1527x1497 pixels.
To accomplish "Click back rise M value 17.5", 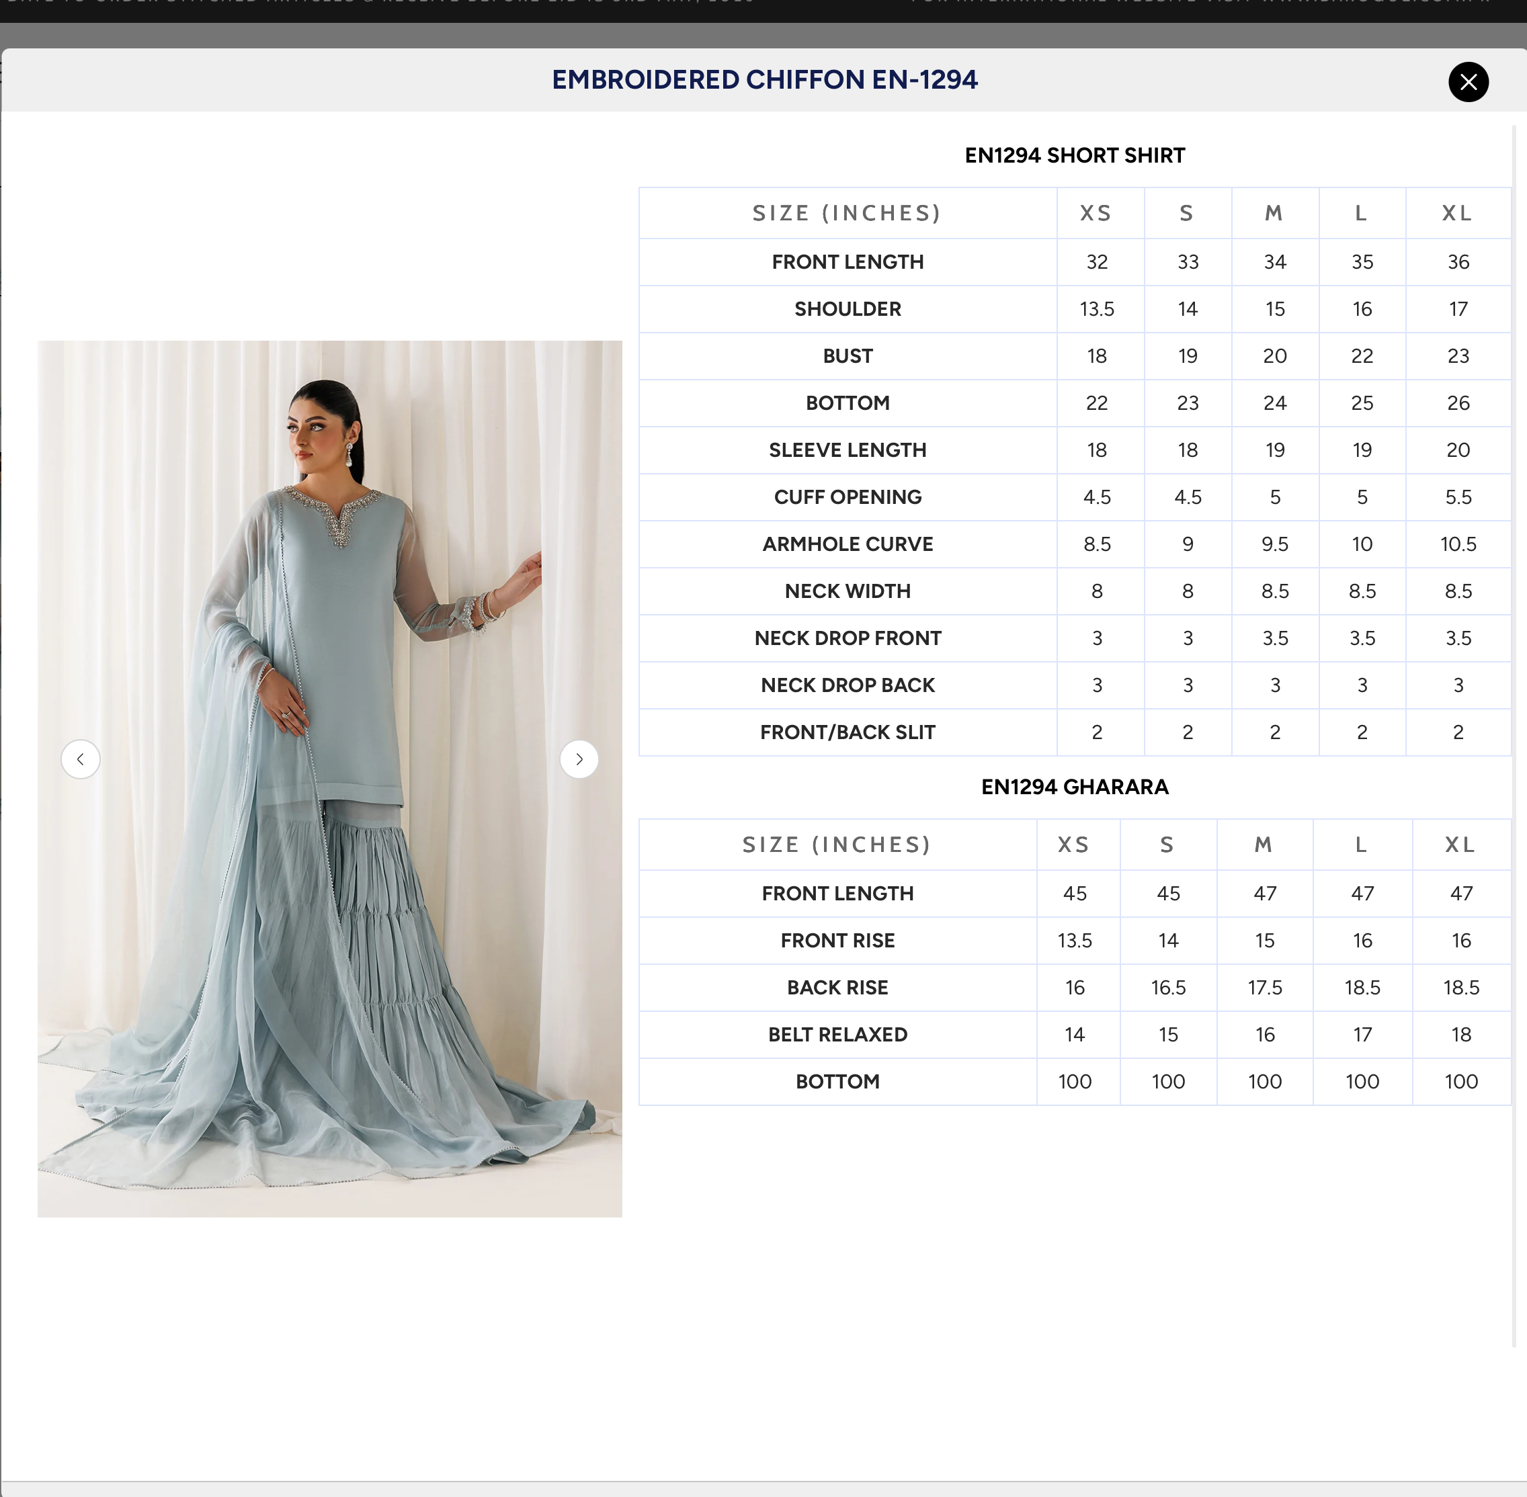I will 1264,988.
